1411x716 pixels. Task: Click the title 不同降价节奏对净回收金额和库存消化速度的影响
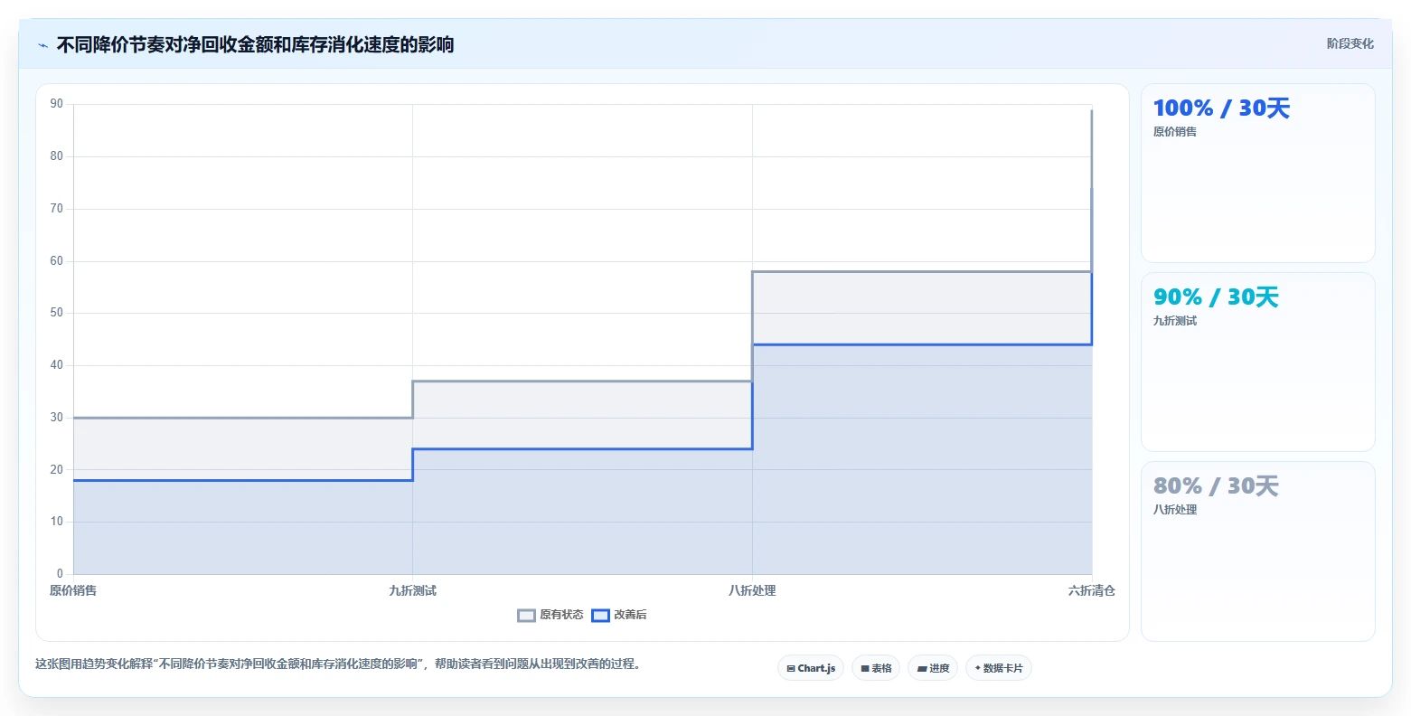256,44
